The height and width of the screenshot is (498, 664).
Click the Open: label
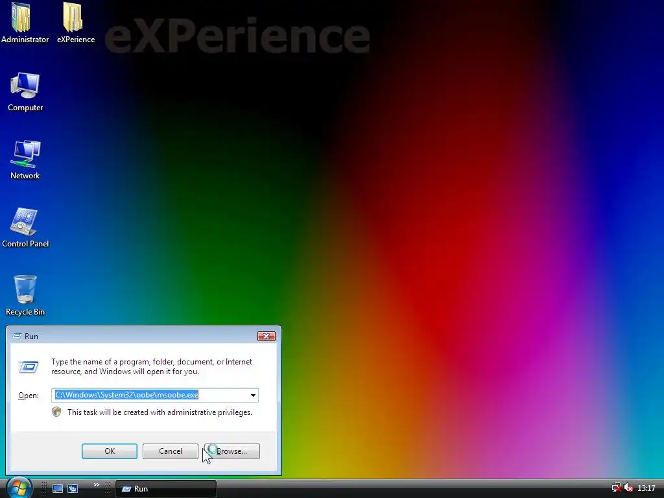[x=29, y=396]
